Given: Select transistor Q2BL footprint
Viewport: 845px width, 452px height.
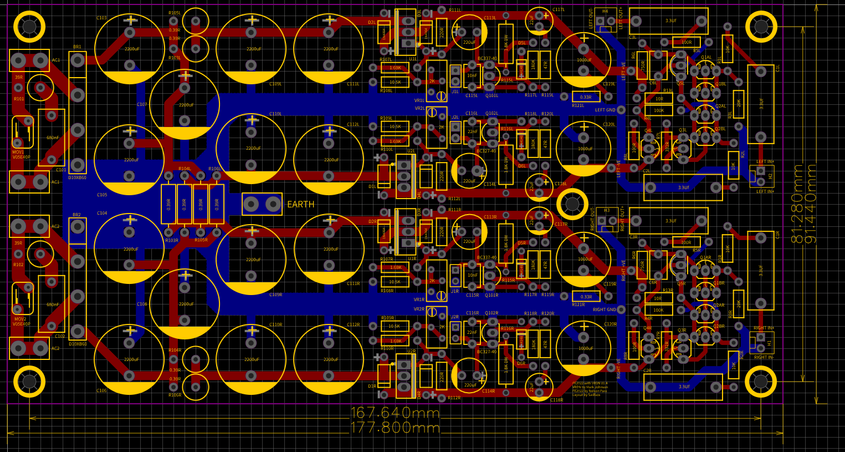Looking at the screenshot, I should (705, 138).
